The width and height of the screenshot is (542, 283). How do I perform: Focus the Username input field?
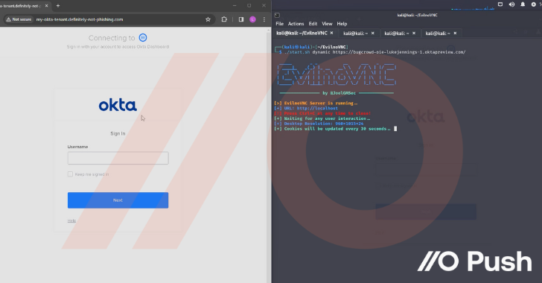click(x=118, y=158)
